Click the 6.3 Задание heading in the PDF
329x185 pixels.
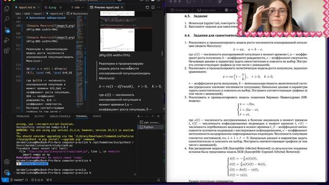tap(196, 16)
